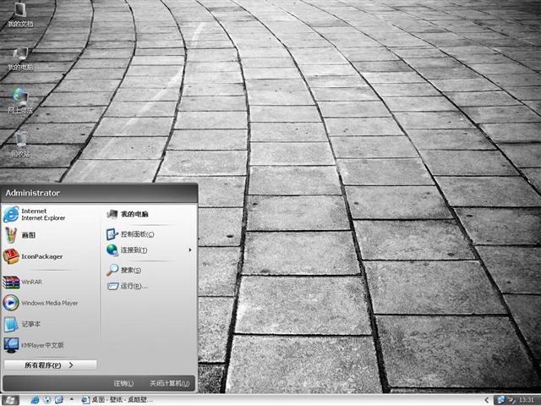Image resolution: width=541 pixels, height=406 pixels.
Task: Click the 关闭计算机 (Shut Down) button
Action: pyautogui.click(x=169, y=383)
